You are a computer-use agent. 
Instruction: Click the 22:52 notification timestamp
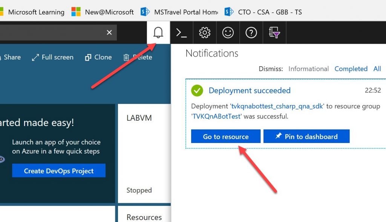coord(373,90)
